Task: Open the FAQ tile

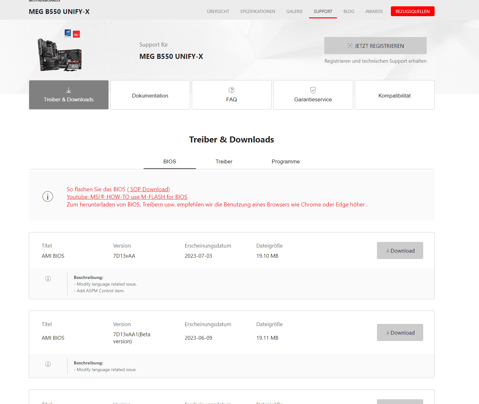Action: coord(232,95)
